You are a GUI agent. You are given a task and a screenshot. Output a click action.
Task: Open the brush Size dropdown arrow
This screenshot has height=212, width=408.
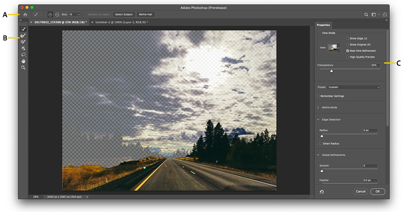click(x=79, y=15)
